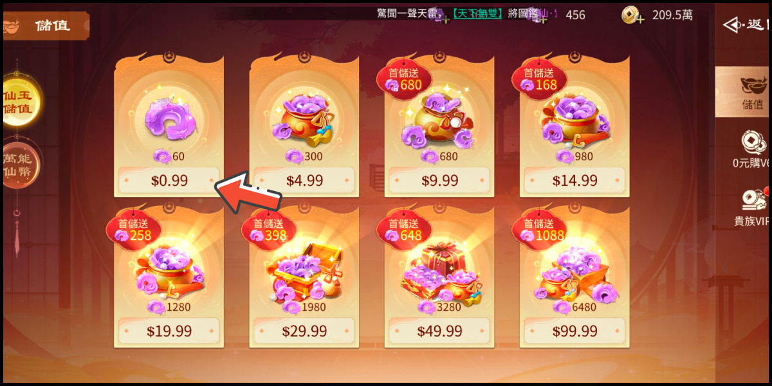Click the $99.99 price button

click(x=574, y=331)
